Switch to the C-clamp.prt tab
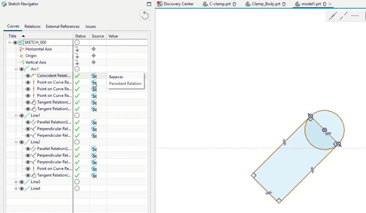The image size is (366, 213). tap(220, 4)
